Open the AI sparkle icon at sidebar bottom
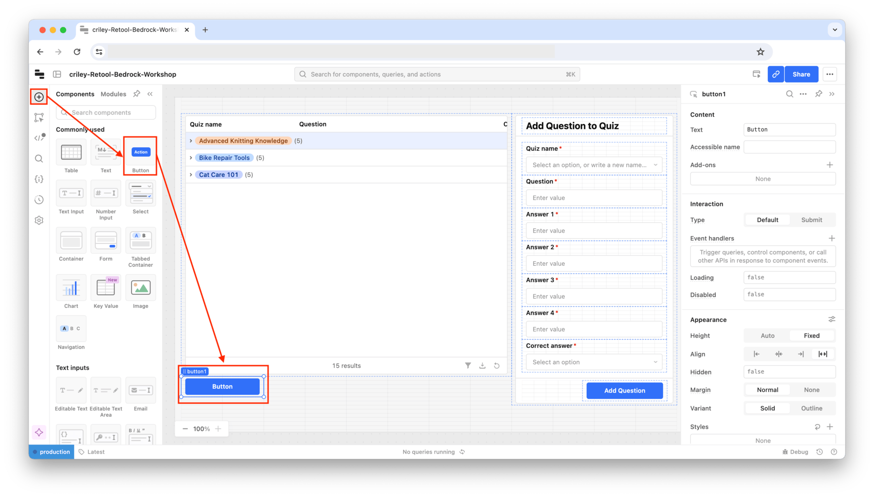The height and width of the screenshot is (497, 874). coord(39,432)
